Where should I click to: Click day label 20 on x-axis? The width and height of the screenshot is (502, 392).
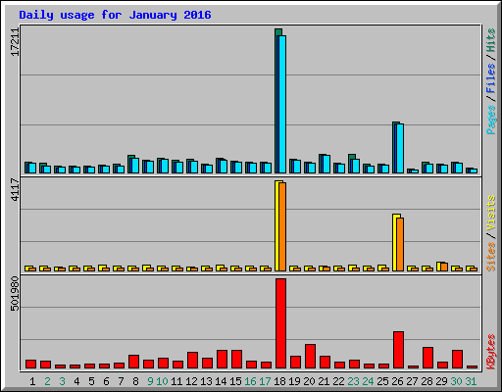coord(309,381)
